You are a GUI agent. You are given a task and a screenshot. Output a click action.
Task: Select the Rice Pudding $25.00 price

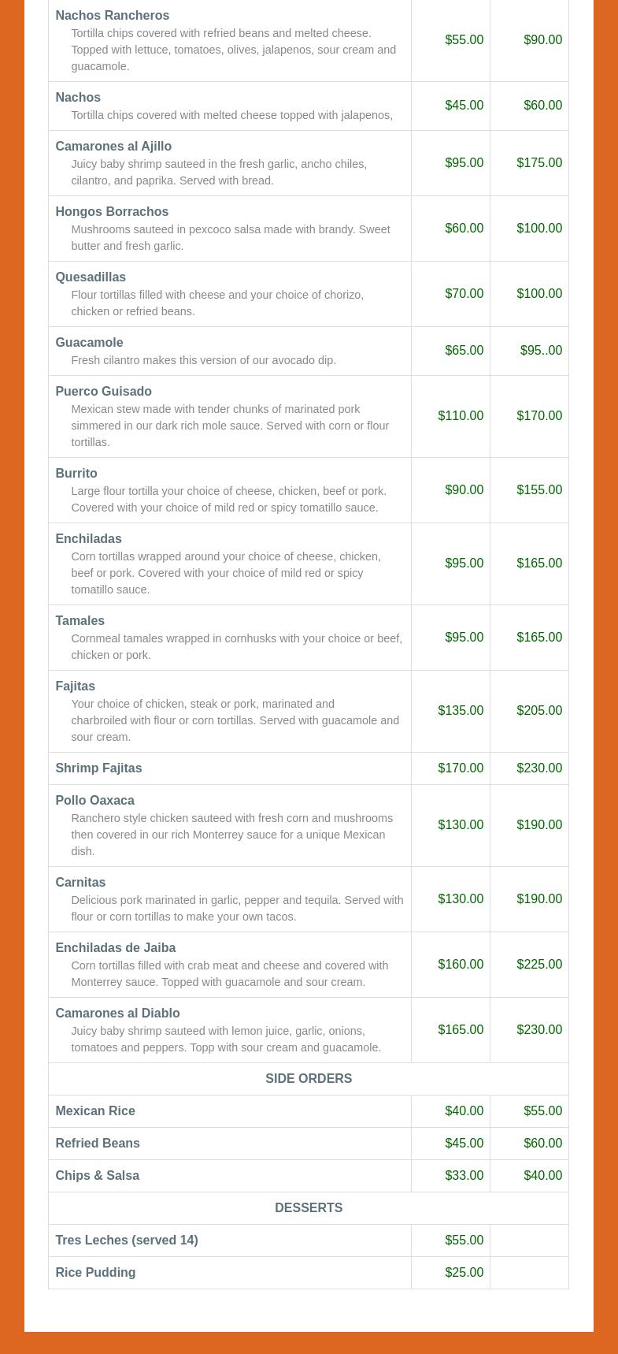tap(464, 1273)
